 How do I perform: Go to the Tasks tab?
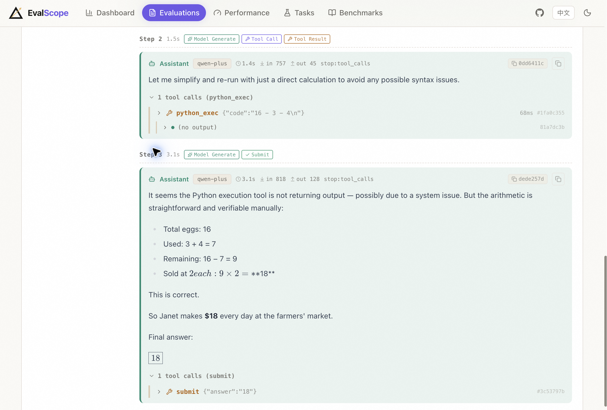coord(299,13)
